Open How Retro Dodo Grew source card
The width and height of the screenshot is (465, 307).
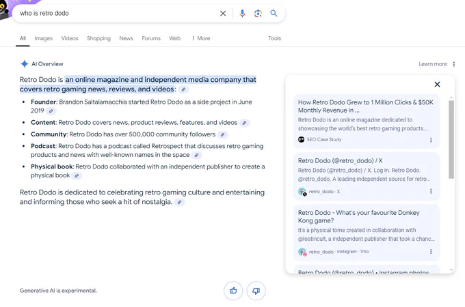click(367, 121)
